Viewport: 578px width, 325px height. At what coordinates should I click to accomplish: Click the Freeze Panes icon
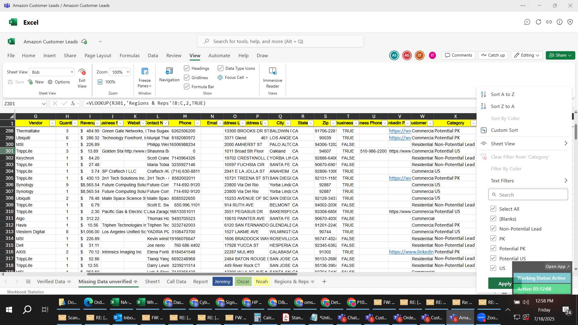click(145, 72)
